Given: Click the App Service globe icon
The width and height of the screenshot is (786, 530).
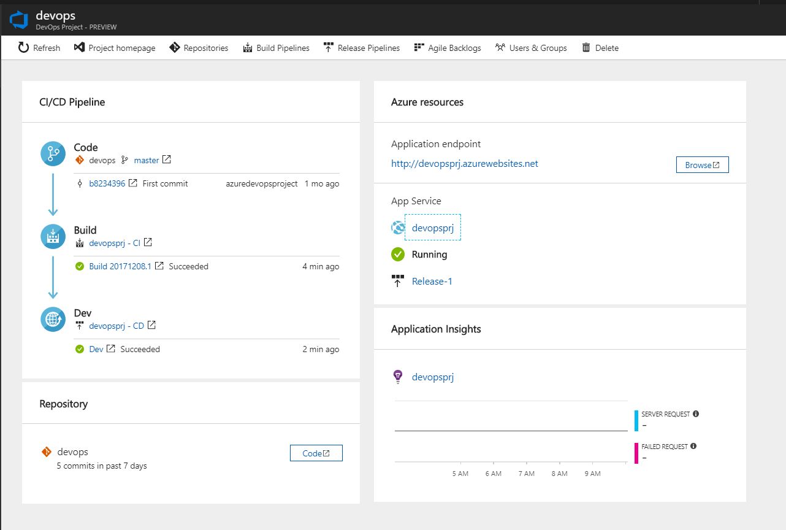Looking at the screenshot, I should coord(399,228).
